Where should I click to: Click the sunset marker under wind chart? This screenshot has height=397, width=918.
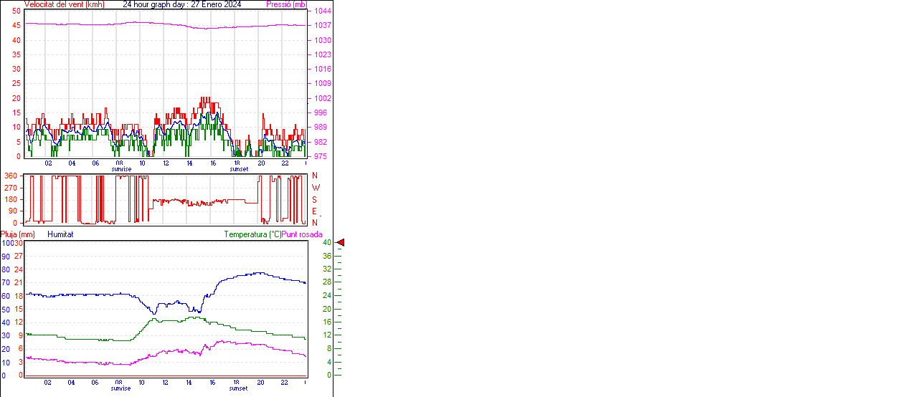pos(239,169)
